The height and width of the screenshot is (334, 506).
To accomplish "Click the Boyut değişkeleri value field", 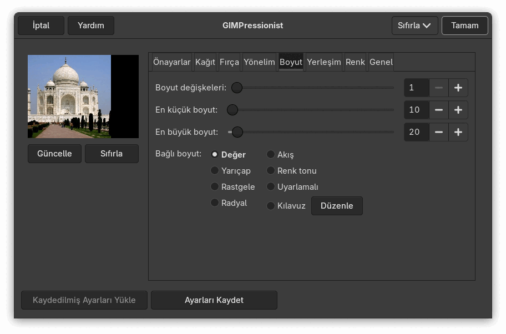I will 417,88.
